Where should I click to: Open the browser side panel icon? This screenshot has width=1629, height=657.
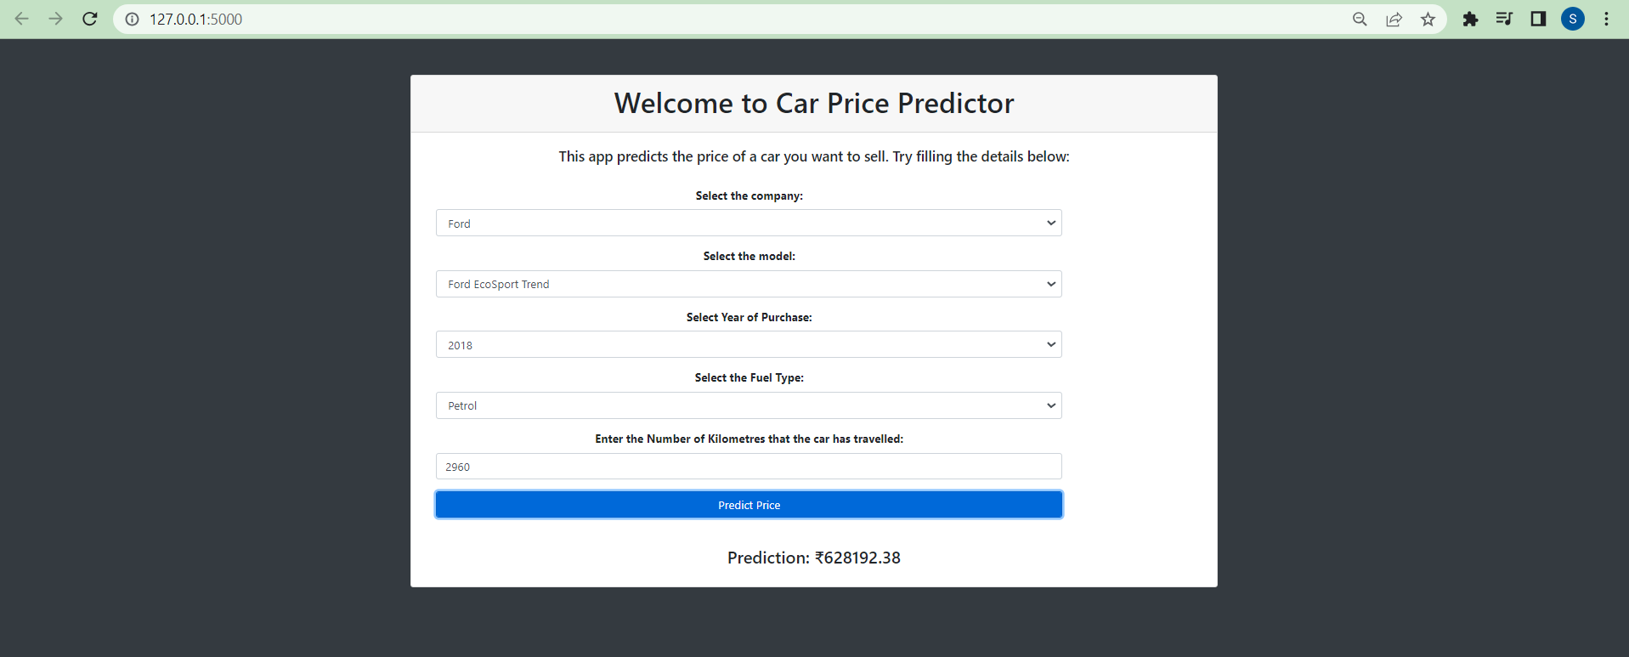click(x=1538, y=19)
